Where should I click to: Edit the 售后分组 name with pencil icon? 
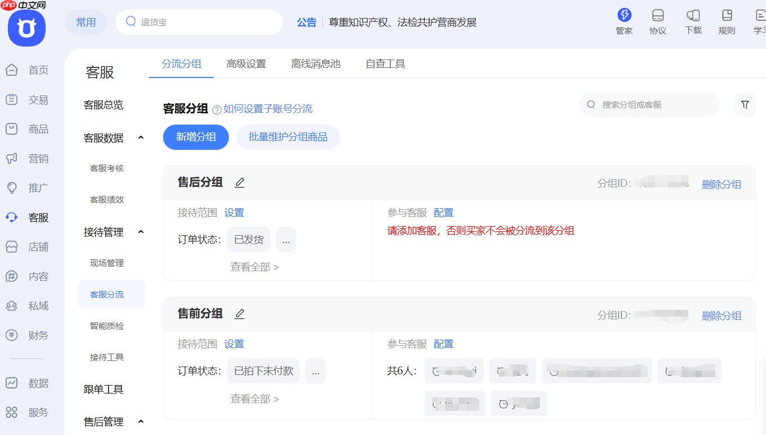click(240, 182)
